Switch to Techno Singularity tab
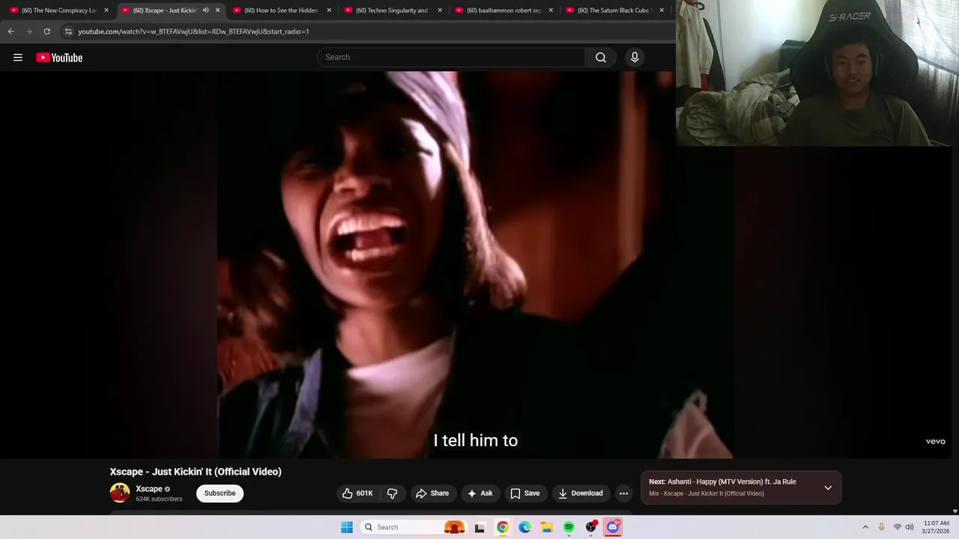The width and height of the screenshot is (959, 539). pos(392,10)
